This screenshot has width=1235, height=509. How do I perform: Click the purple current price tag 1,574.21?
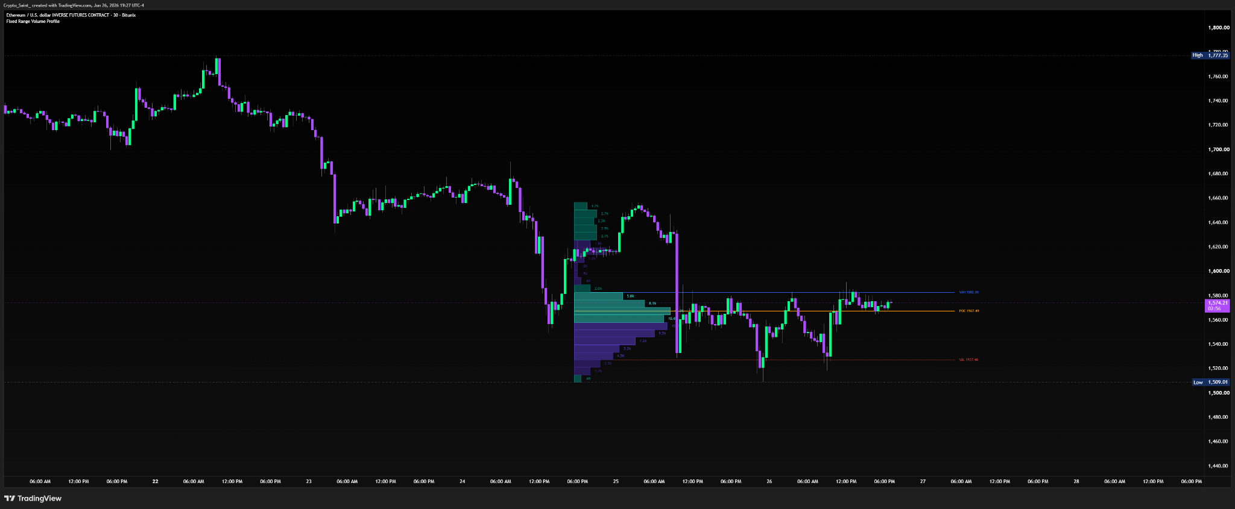coord(1217,305)
